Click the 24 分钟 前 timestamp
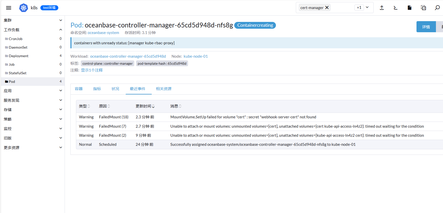 click(144, 145)
